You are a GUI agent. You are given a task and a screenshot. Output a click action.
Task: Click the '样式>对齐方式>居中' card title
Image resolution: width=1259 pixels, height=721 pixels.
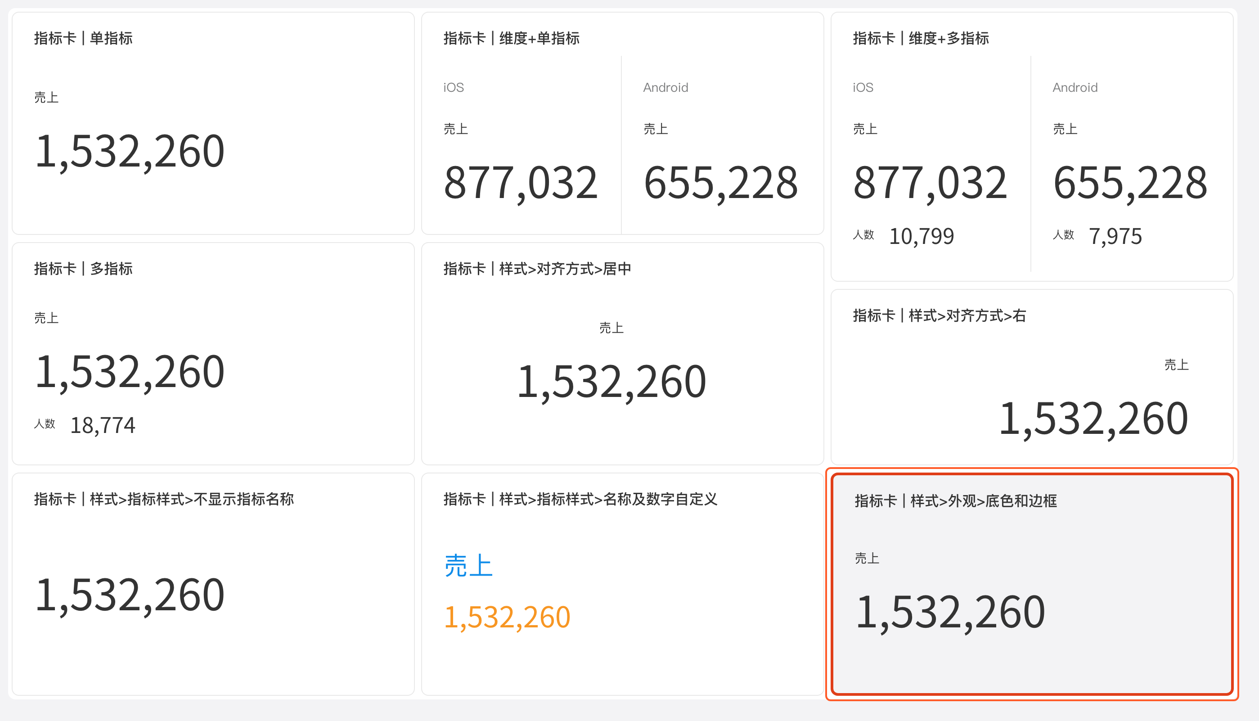tap(537, 269)
